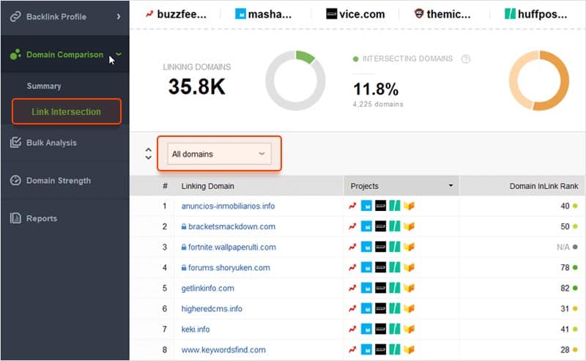Open higheredcms.info link

pos(212,309)
